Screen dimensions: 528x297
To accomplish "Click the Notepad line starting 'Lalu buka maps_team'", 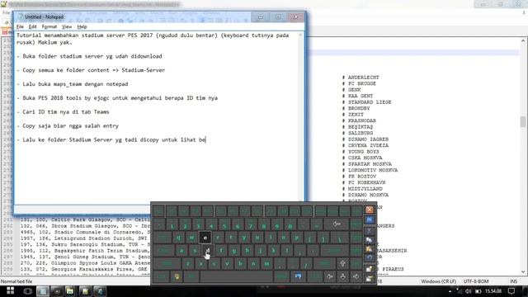I will (x=73, y=84).
